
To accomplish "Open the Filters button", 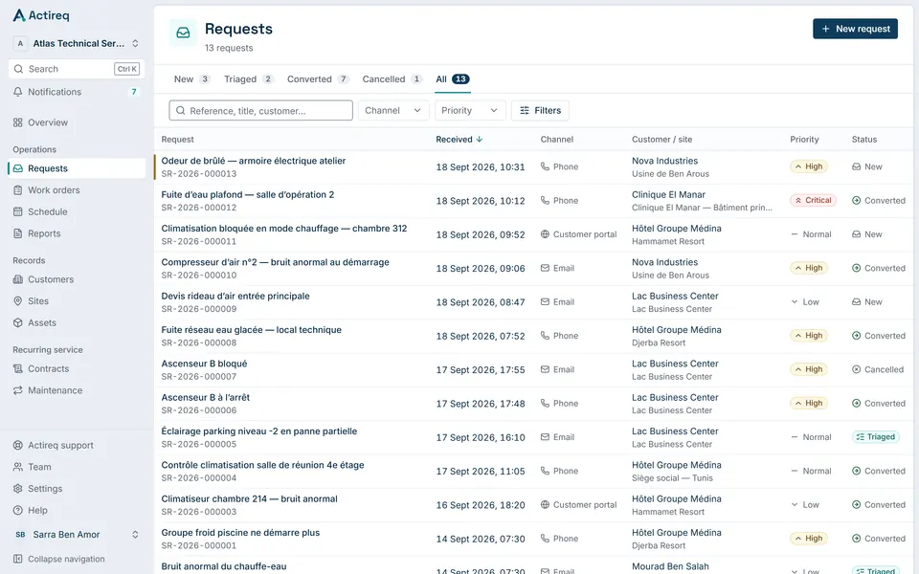I will pyautogui.click(x=540, y=110).
